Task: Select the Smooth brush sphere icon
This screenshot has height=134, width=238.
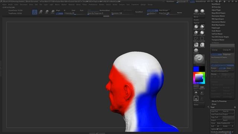Action: pyautogui.click(x=196, y=51)
